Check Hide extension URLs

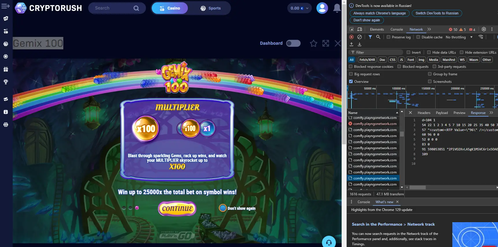click(462, 52)
